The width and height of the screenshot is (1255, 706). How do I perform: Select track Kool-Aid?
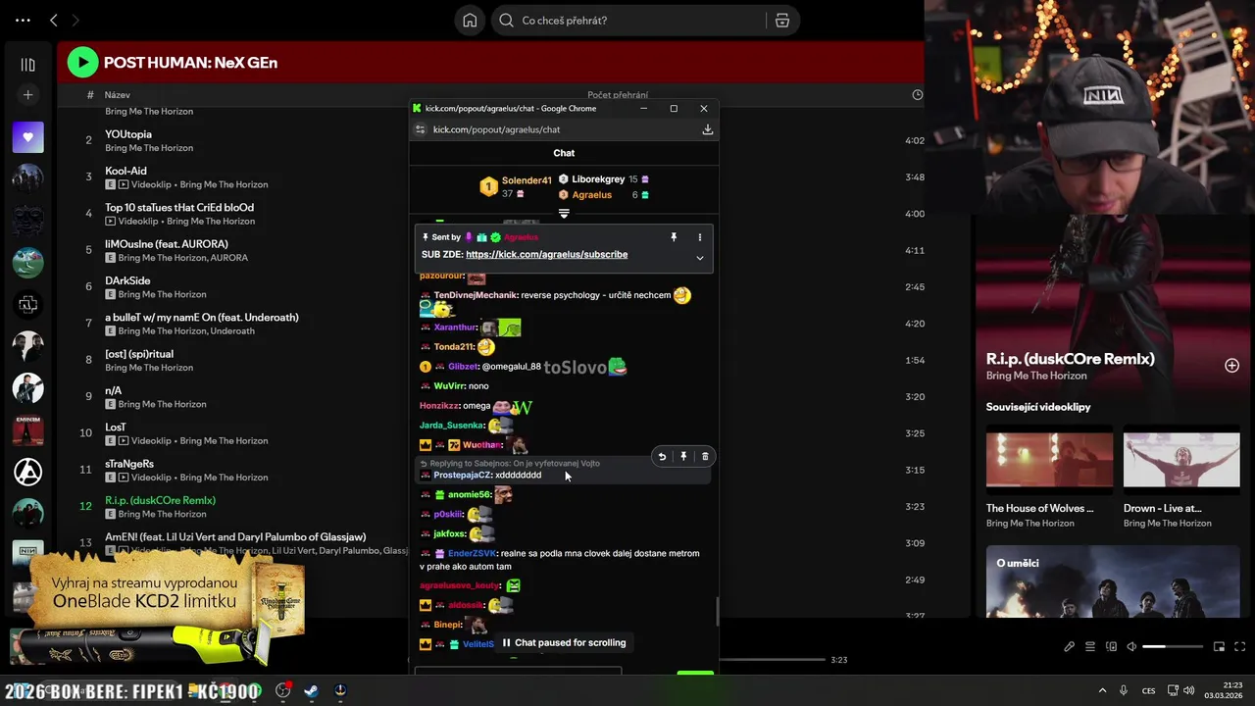[x=125, y=171]
